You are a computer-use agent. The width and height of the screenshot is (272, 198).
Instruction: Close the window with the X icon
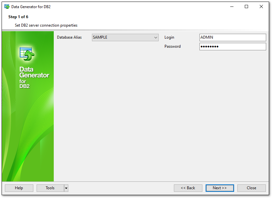[x=261, y=6]
